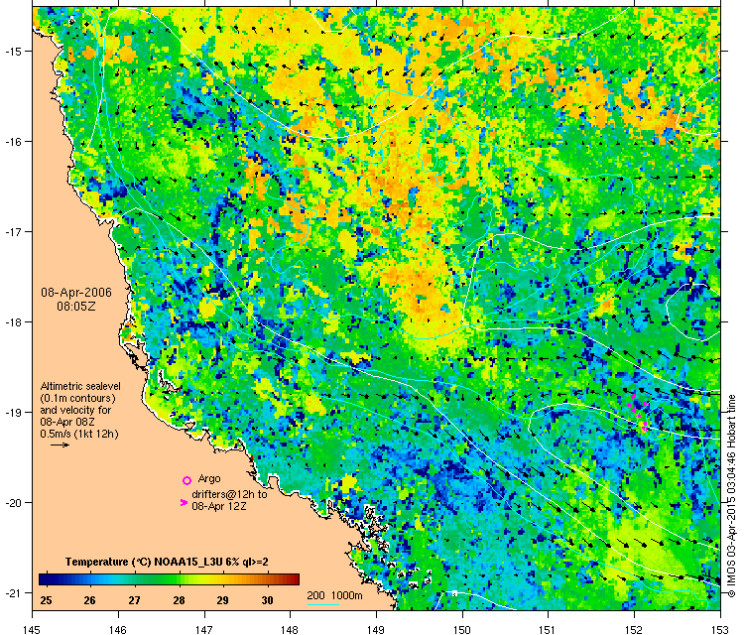Click the 08-Apr 08Z velocity date text
The image size is (744, 635).
67,422
